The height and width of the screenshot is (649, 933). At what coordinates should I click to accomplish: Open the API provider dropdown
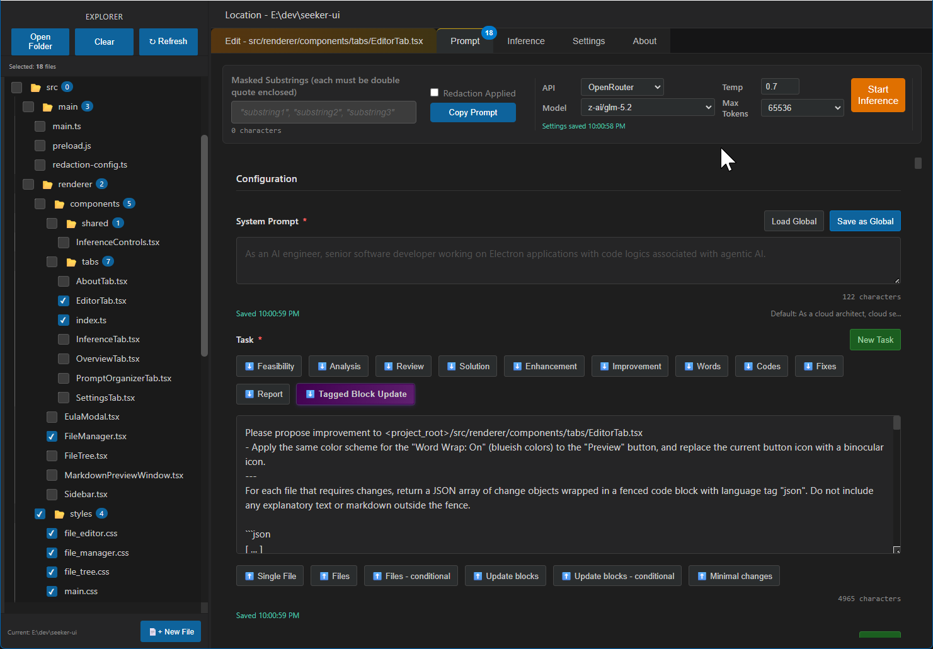622,87
